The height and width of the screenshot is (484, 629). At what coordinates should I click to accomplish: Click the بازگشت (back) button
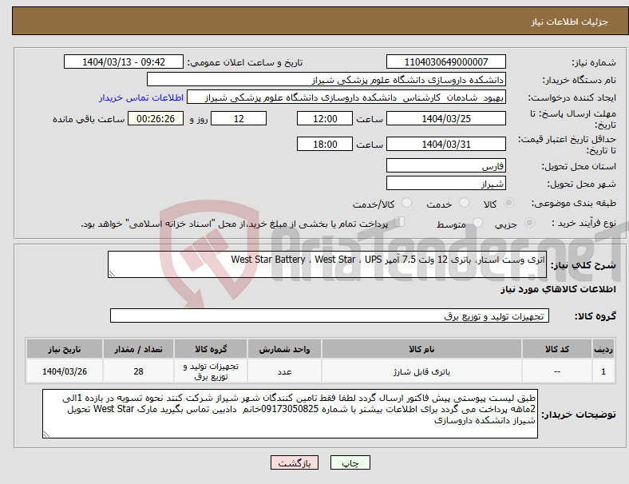click(294, 462)
